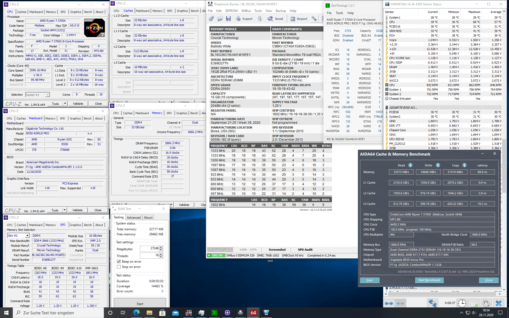Viewport: 509px width, 318px height.
Task: Uncheck Beep on error checkbox
Action: pos(119,262)
